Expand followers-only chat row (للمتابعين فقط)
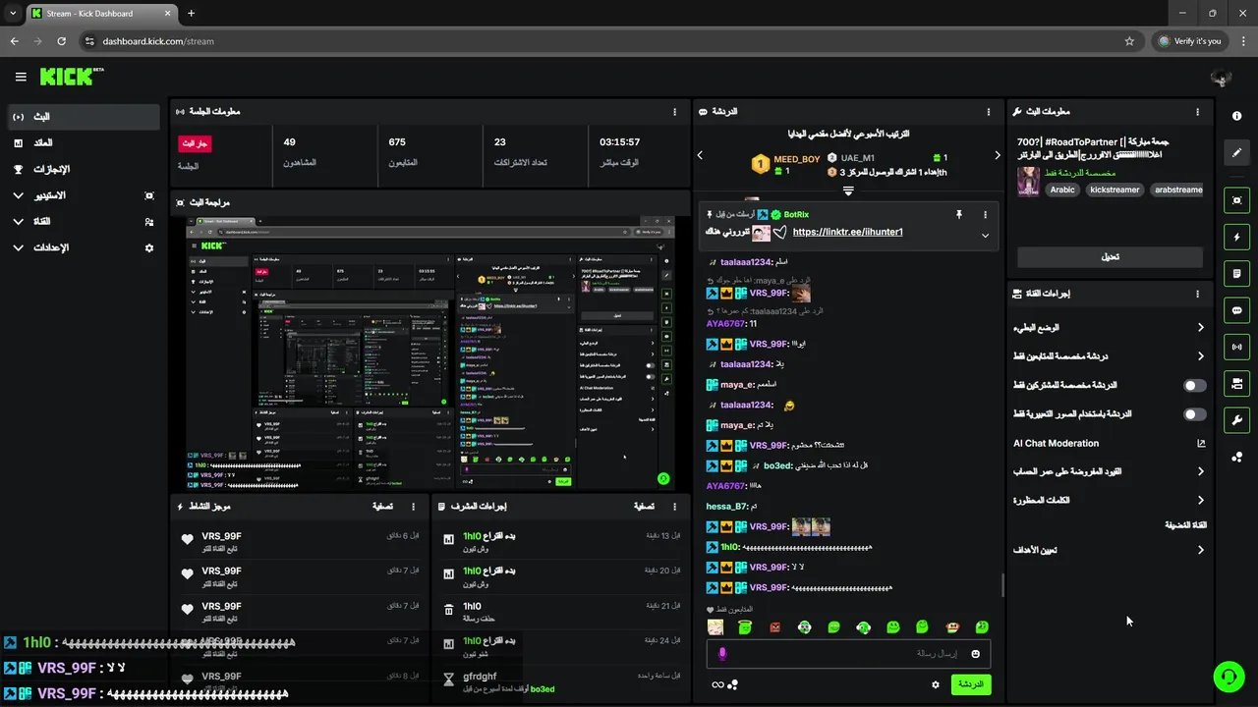Viewport: 1258px width, 707px height. [x=1110, y=356]
